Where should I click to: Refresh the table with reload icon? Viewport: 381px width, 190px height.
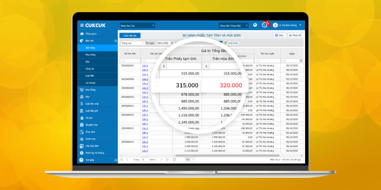[174, 160]
